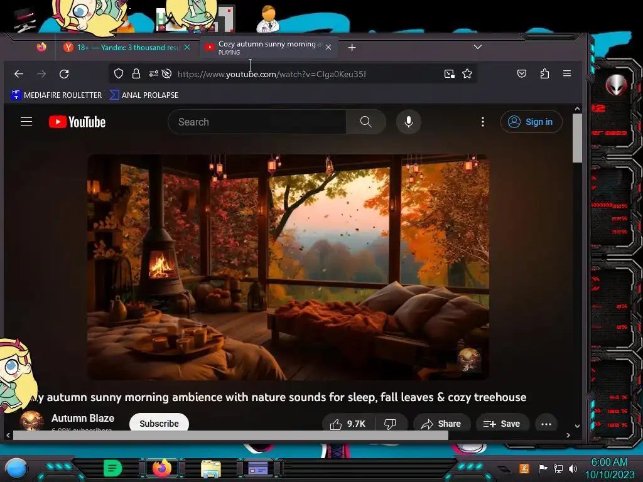This screenshot has width=643, height=482.
Task: Bookmark this page with star icon
Action: (x=467, y=74)
